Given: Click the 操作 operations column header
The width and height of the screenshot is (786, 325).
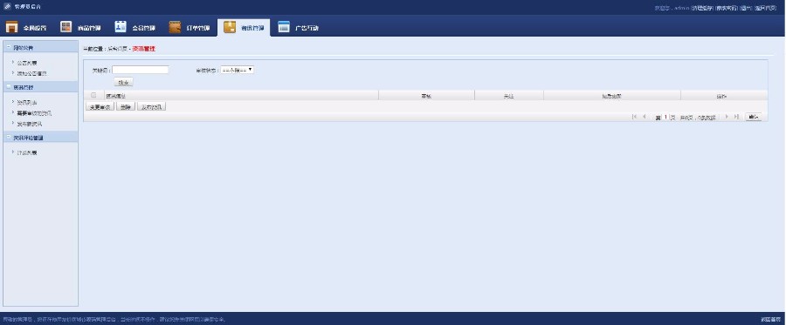Looking at the screenshot, I should point(720,96).
